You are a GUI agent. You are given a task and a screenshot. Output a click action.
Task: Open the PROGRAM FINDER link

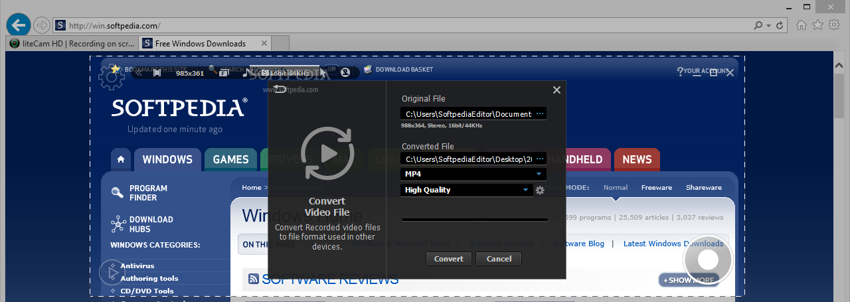click(x=148, y=193)
